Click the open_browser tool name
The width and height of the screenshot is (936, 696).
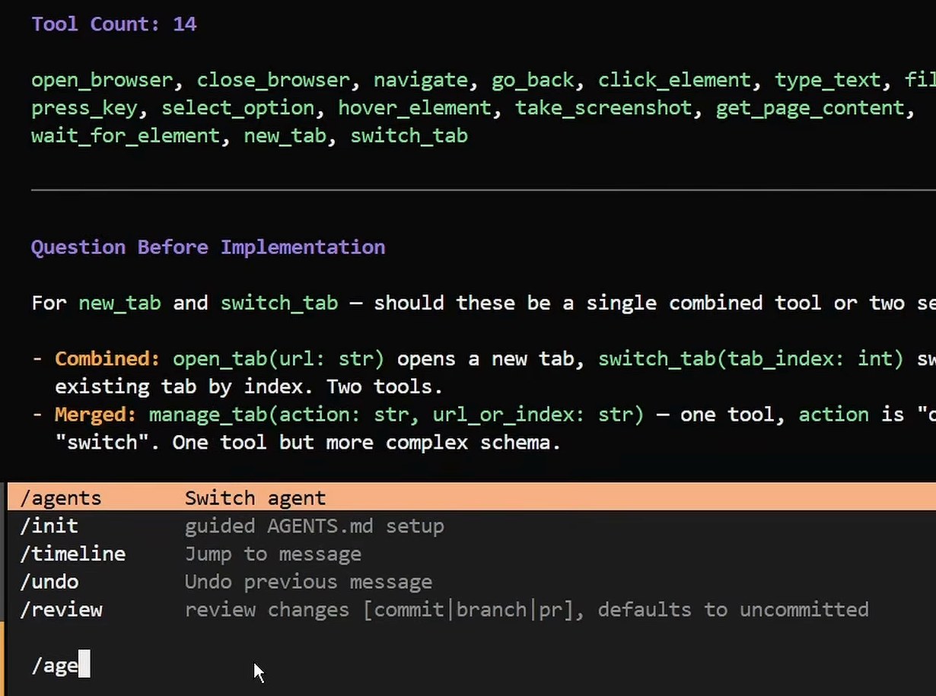(102, 80)
